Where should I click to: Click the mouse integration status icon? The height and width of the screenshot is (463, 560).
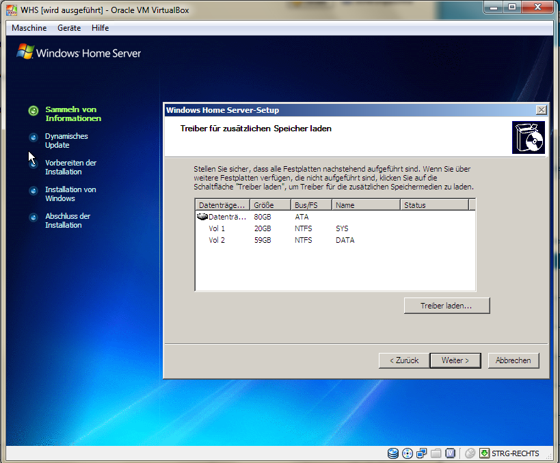point(470,453)
